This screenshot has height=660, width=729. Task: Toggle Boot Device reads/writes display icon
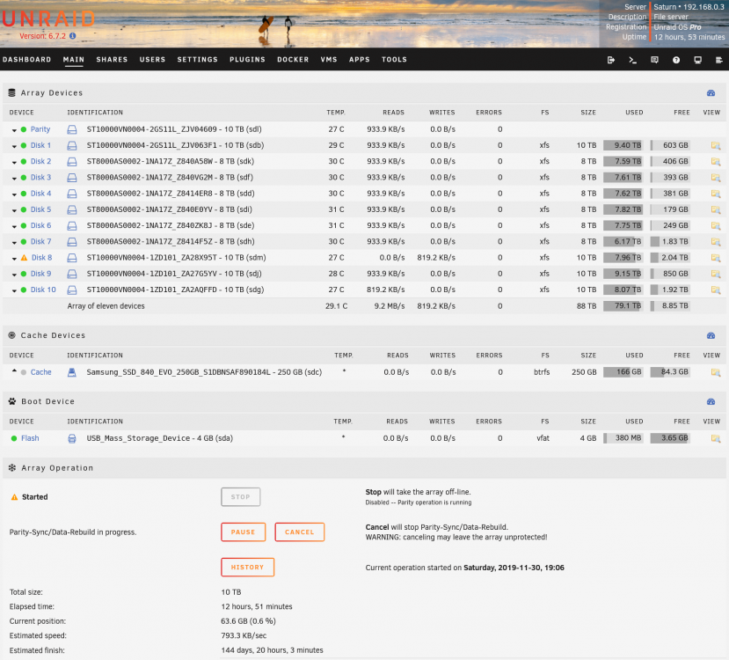(711, 401)
